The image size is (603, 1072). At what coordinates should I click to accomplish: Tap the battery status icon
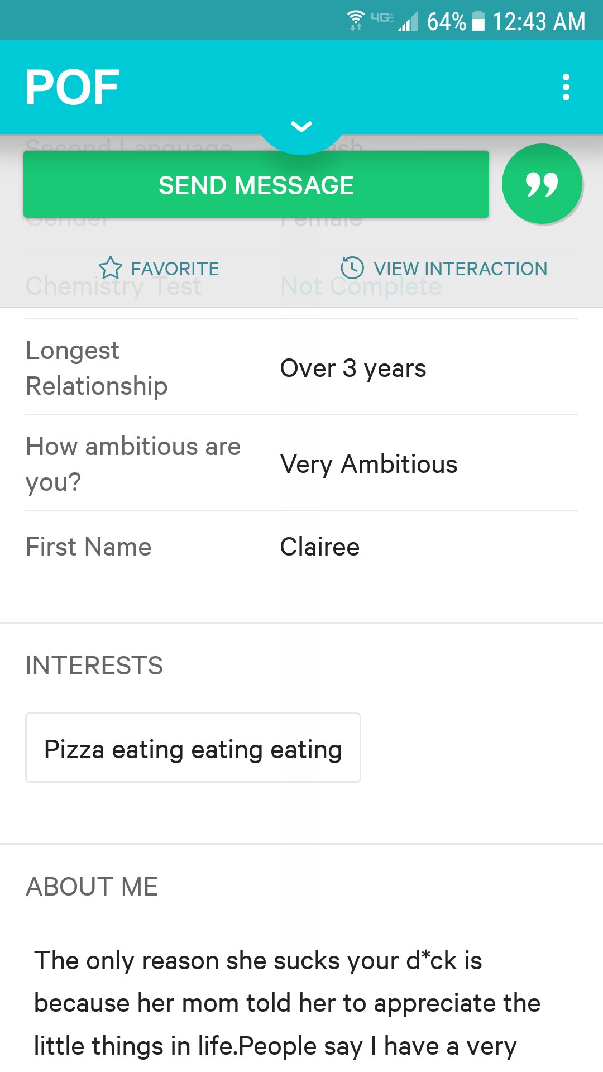478,21
